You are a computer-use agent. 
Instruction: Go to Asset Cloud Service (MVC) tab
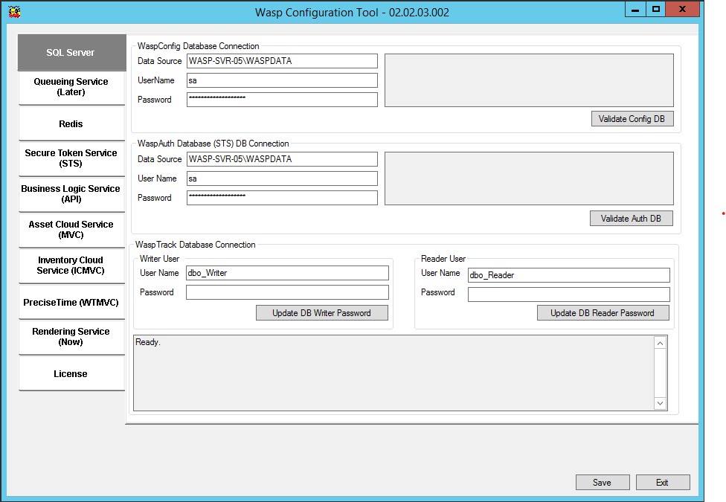[71, 230]
